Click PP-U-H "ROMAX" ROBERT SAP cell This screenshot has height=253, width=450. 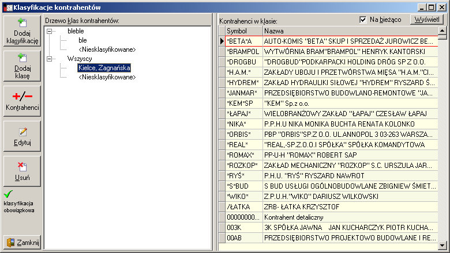(350, 155)
